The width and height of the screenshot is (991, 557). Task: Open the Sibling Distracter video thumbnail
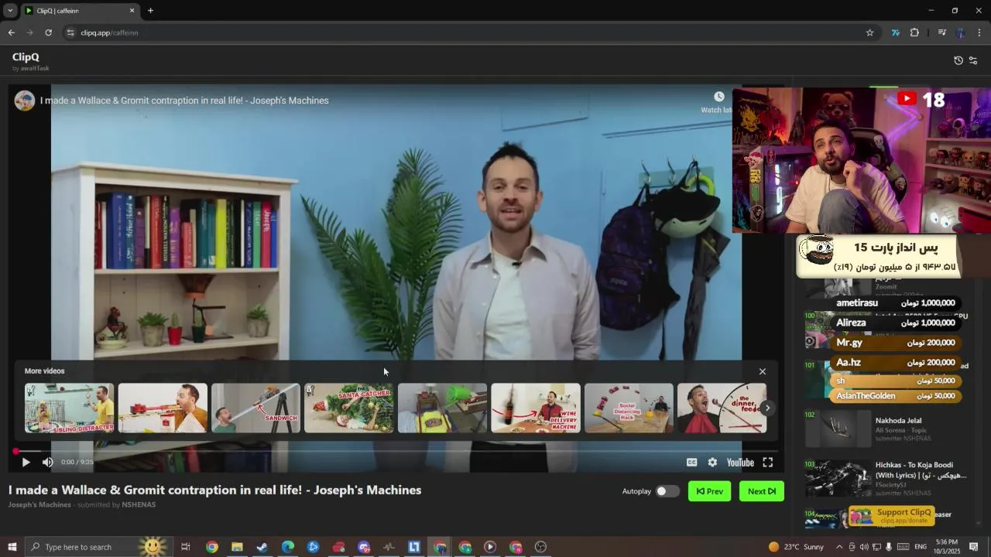pyautogui.click(x=69, y=408)
